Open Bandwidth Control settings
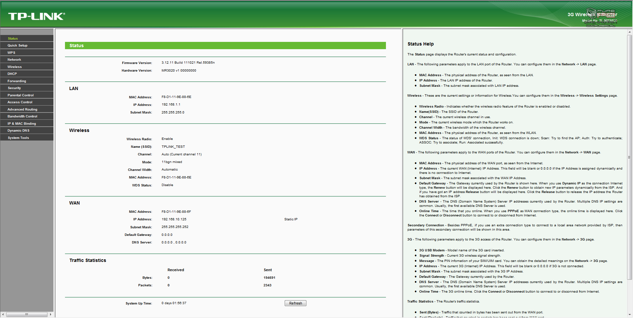633x318 pixels. (22, 116)
